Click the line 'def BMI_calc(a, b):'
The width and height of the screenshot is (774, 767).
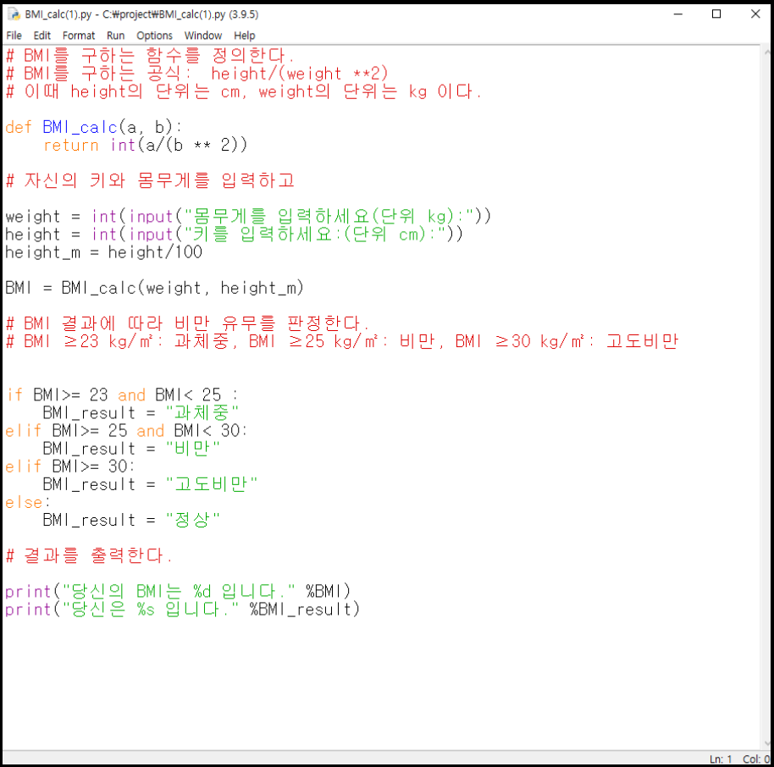tap(94, 127)
